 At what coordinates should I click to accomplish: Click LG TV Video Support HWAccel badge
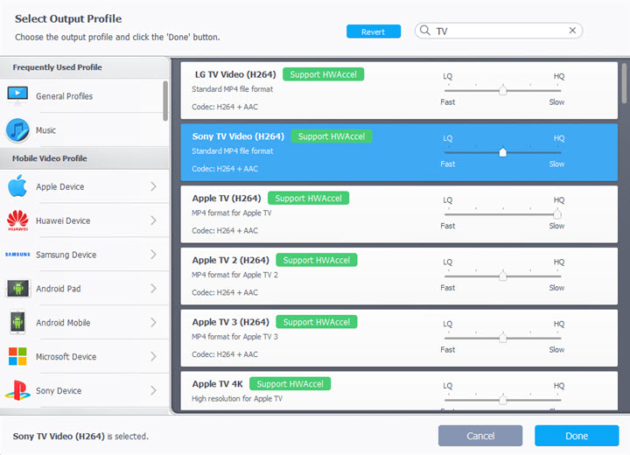click(324, 74)
